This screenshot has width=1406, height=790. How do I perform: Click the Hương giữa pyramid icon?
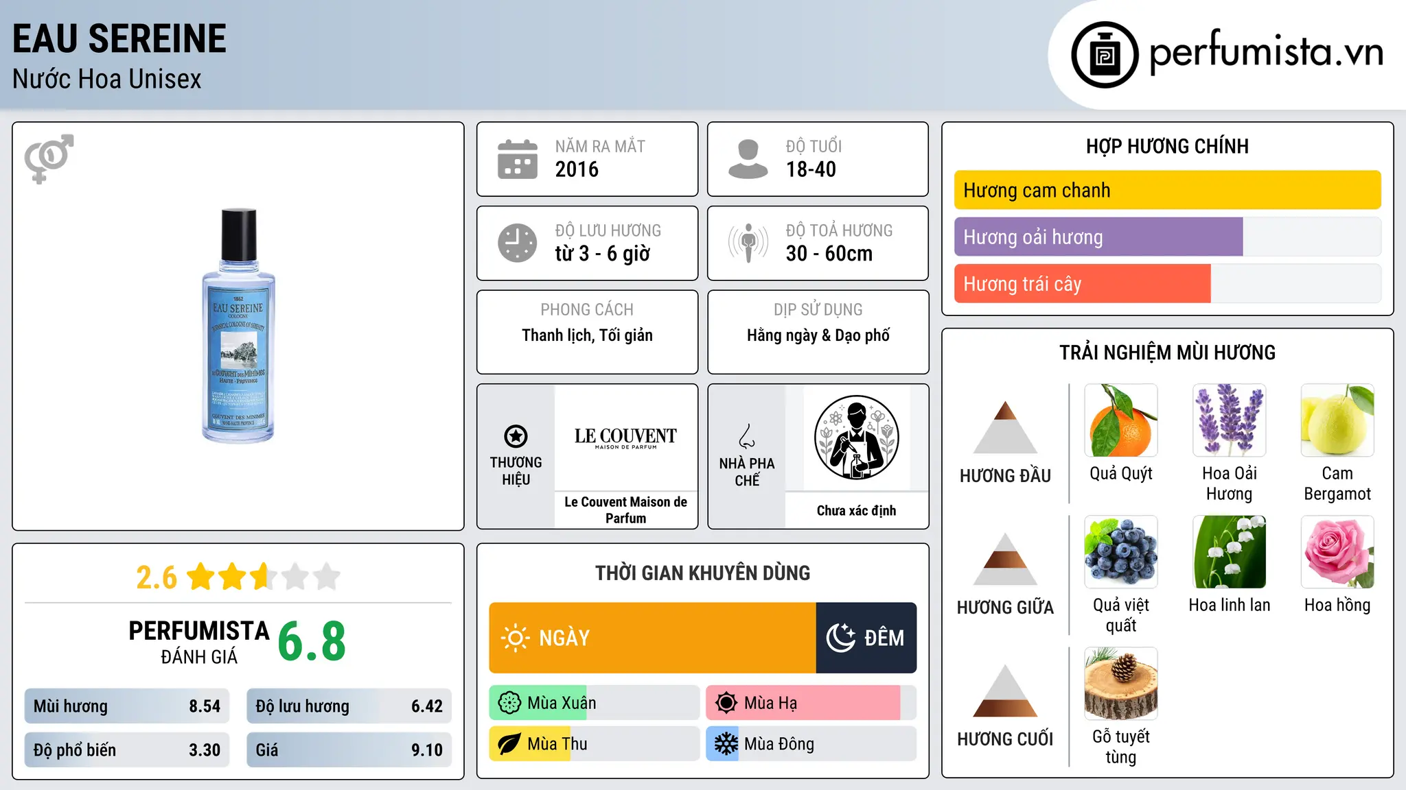(x=1005, y=559)
